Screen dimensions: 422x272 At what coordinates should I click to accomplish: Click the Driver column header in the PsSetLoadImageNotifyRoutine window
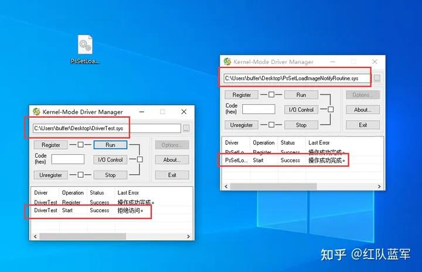(x=236, y=142)
